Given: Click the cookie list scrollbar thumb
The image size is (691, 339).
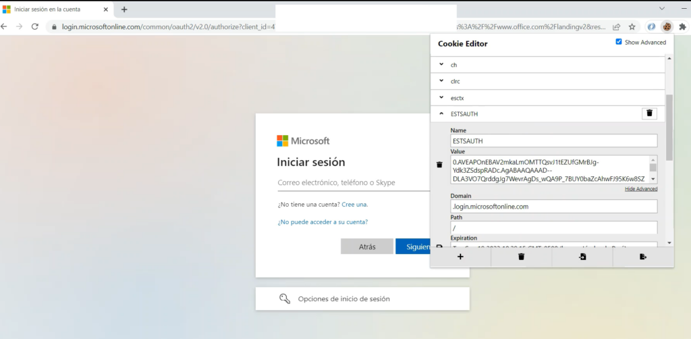Looking at the screenshot, I should pyautogui.click(x=669, y=128).
